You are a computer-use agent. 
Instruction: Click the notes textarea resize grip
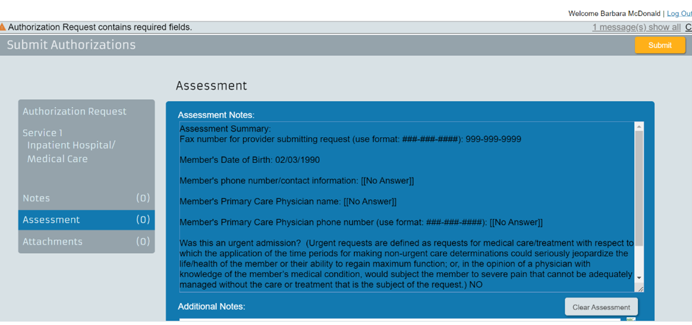click(x=640, y=288)
